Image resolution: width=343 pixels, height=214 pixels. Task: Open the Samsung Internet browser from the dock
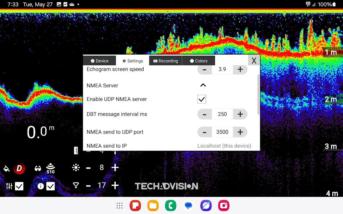206,206
